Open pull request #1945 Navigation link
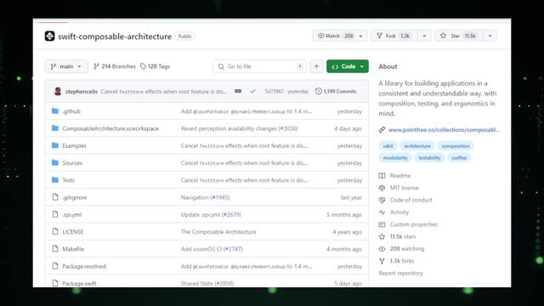This screenshot has width=544, height=306. click(219, 197)
